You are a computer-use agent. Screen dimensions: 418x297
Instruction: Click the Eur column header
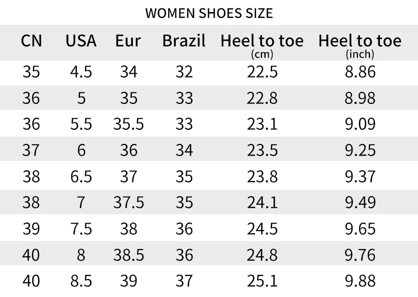(x=128, y=41)
